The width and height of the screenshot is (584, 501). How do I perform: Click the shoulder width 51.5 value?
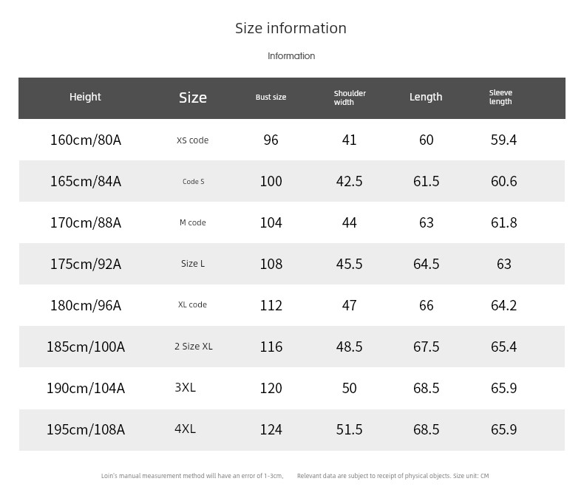(349, 429)
